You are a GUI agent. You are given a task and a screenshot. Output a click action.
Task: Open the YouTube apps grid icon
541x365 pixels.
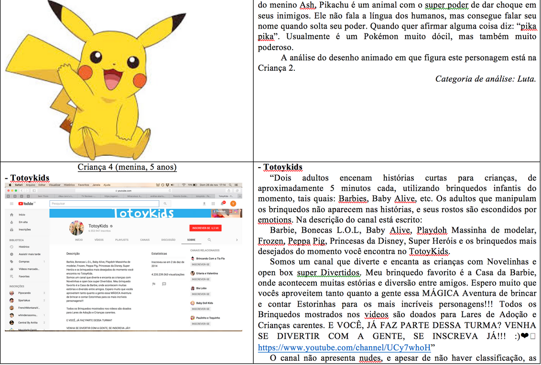click(213, 204)
